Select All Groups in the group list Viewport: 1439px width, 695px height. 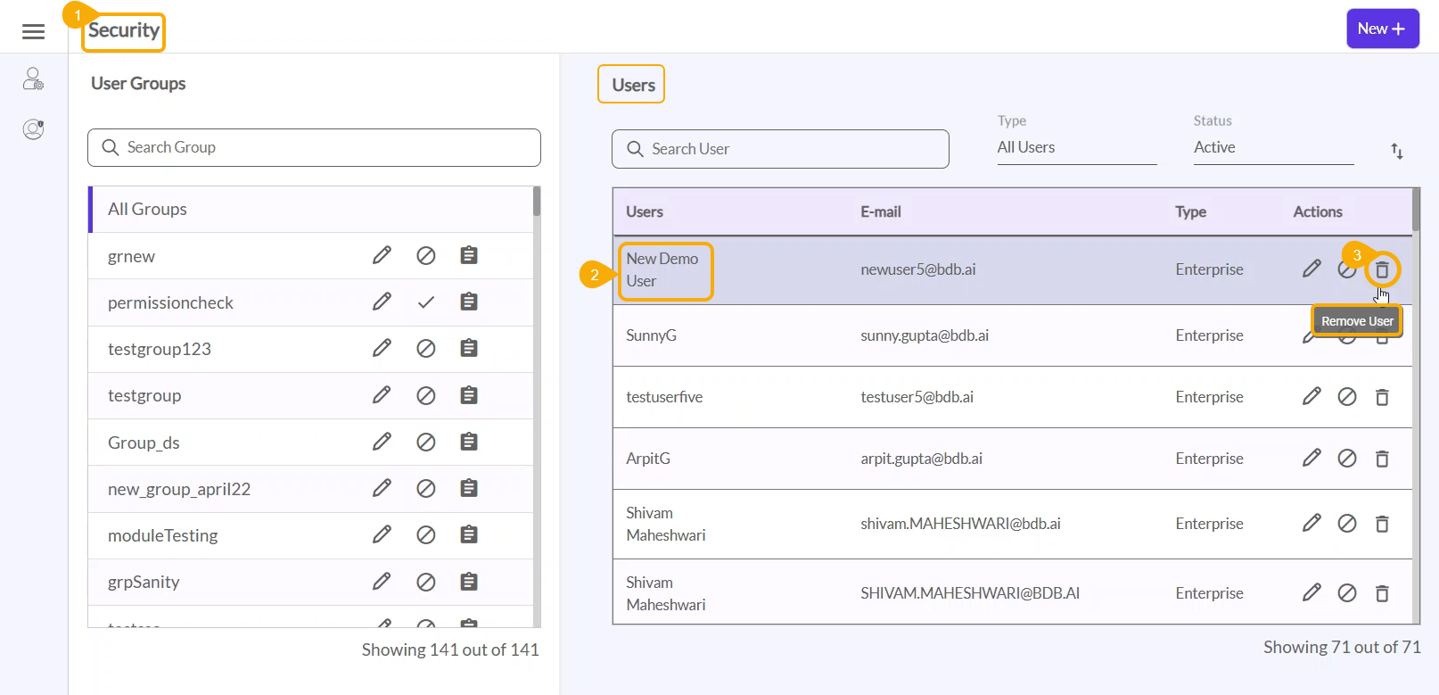point(148,210)
